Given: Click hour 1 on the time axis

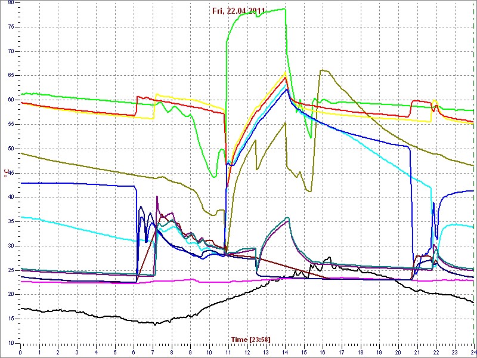Looking at the screenshot, I should [39, 352].
